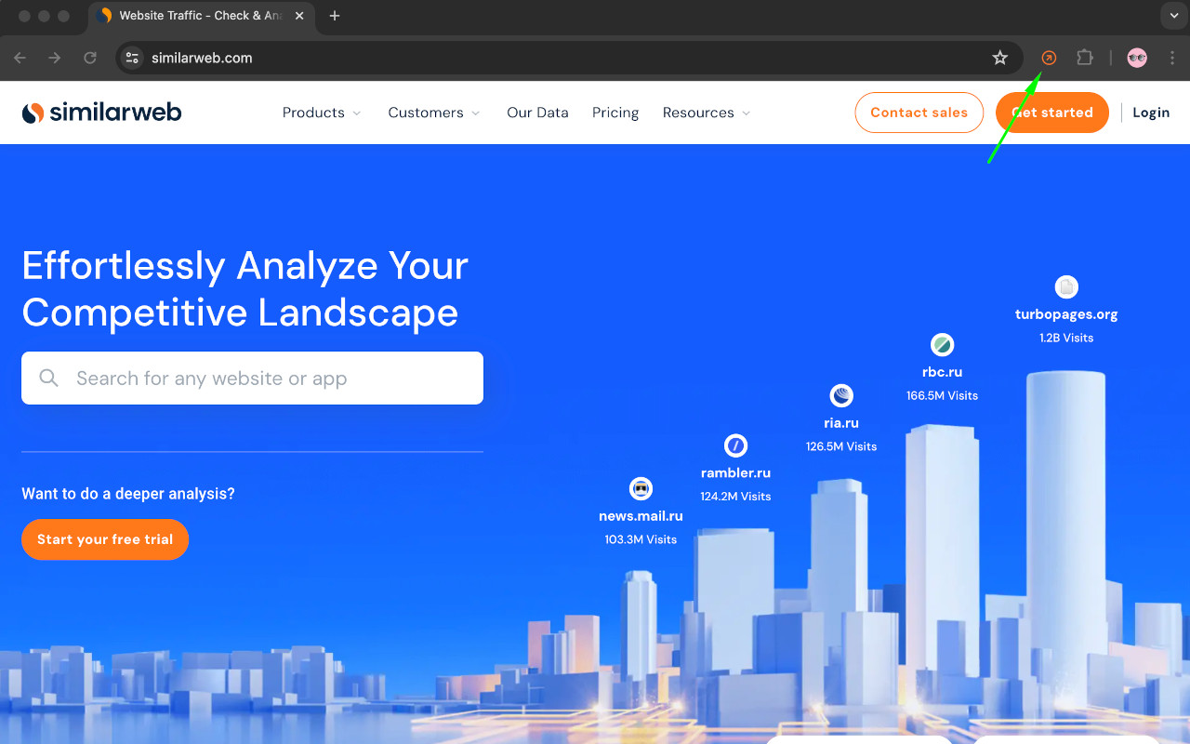Screen dimensions: 1190x744
Task: Open the Chrome extensions puzzle icon
Action: click(1084, 58)
